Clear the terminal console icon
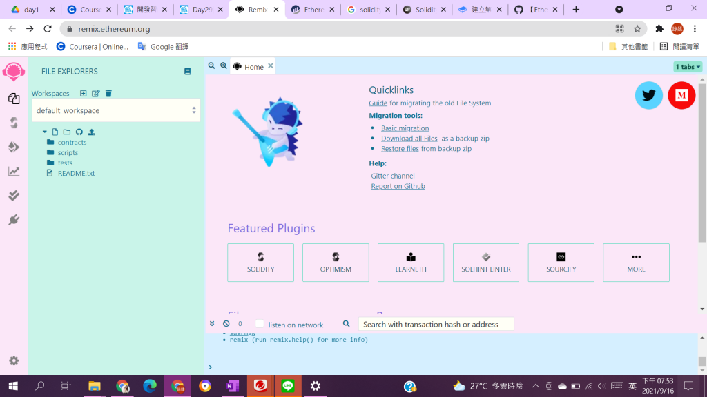Viewport: 707px width, 397px height. [x=226, y=324]
